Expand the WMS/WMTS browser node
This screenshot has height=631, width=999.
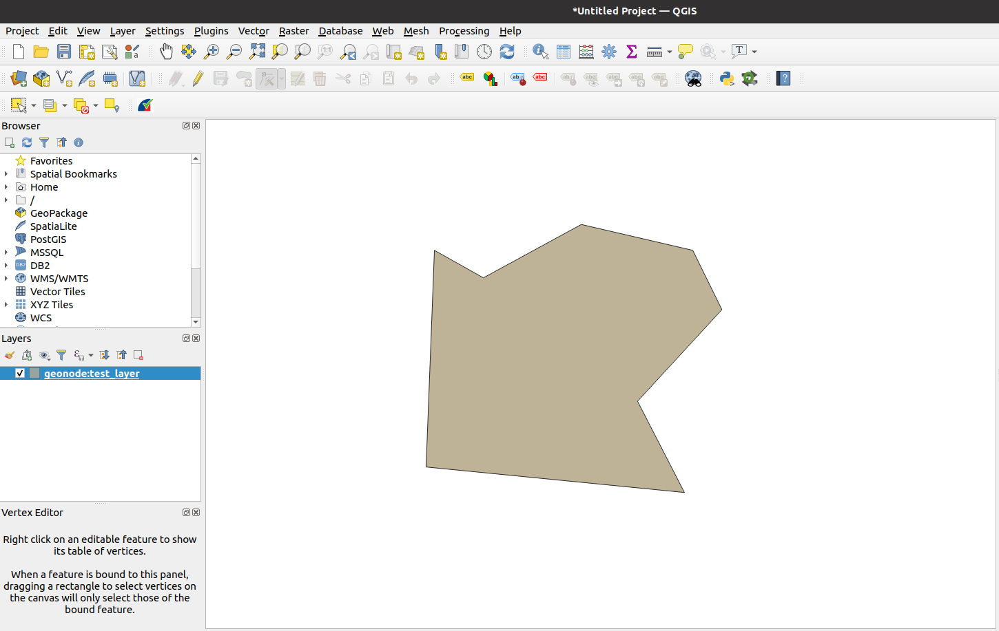point(6,279)
